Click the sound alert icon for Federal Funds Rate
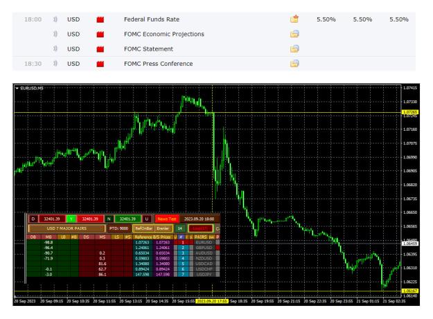 tap(55, 19)
